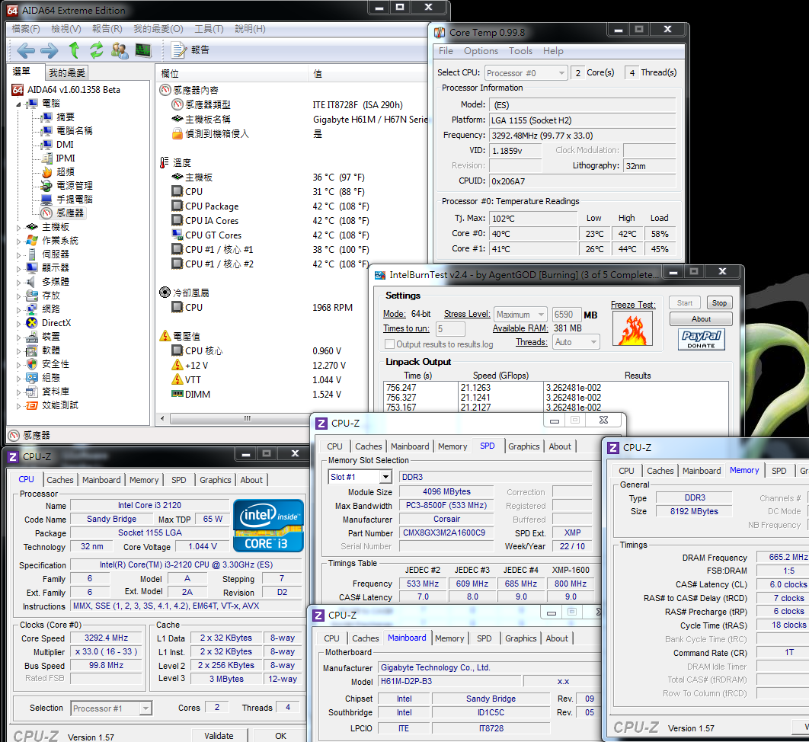
Task: Click the system monitor graph toolbar icon
Action: (x=142, y=50)
